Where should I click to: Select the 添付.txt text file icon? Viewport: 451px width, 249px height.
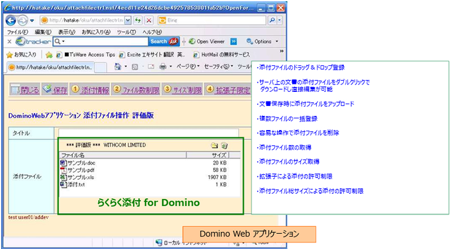63,184
